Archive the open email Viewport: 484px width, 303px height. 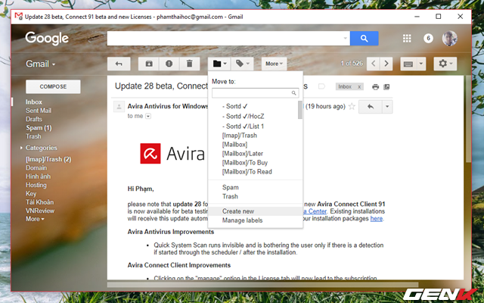click(149, 64)
